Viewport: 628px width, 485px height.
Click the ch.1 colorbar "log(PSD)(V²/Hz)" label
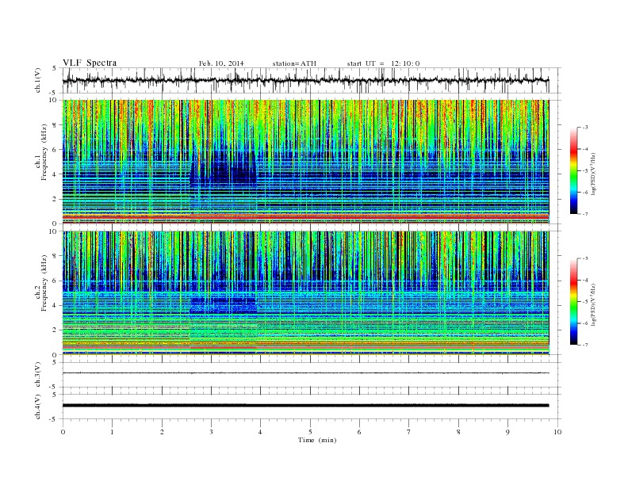point(593,174)
